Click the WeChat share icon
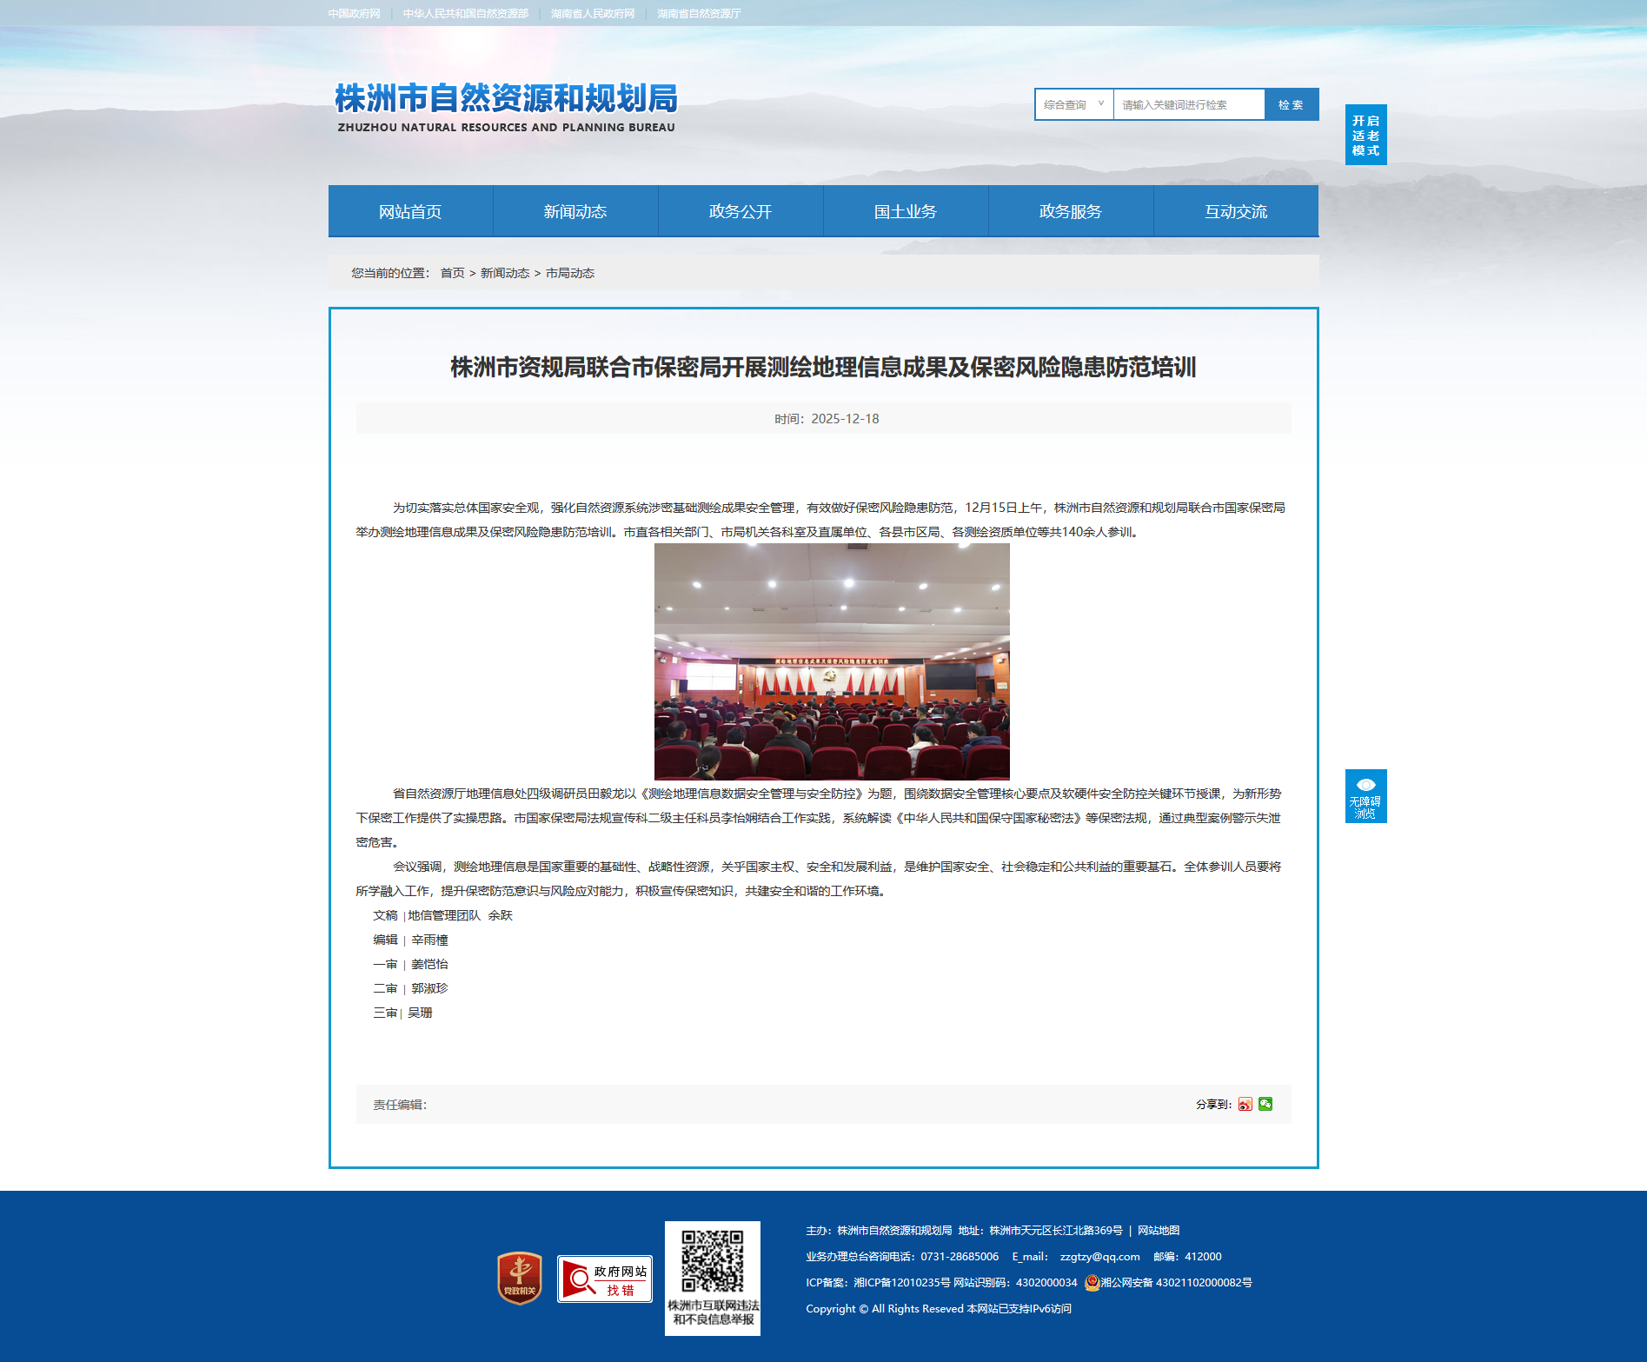The height and width of the screenshot is (1362, 1647). (x=1265, y=1104)
